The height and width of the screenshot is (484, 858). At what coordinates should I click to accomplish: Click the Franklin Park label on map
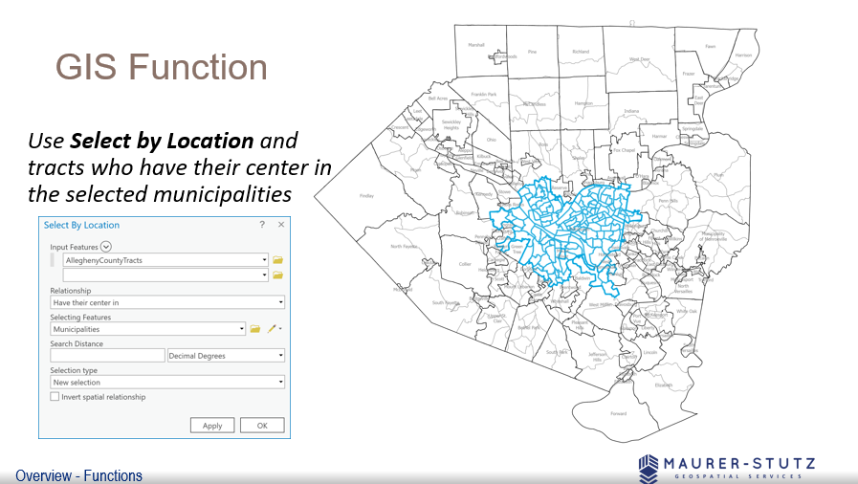click(x=484, y=95)
